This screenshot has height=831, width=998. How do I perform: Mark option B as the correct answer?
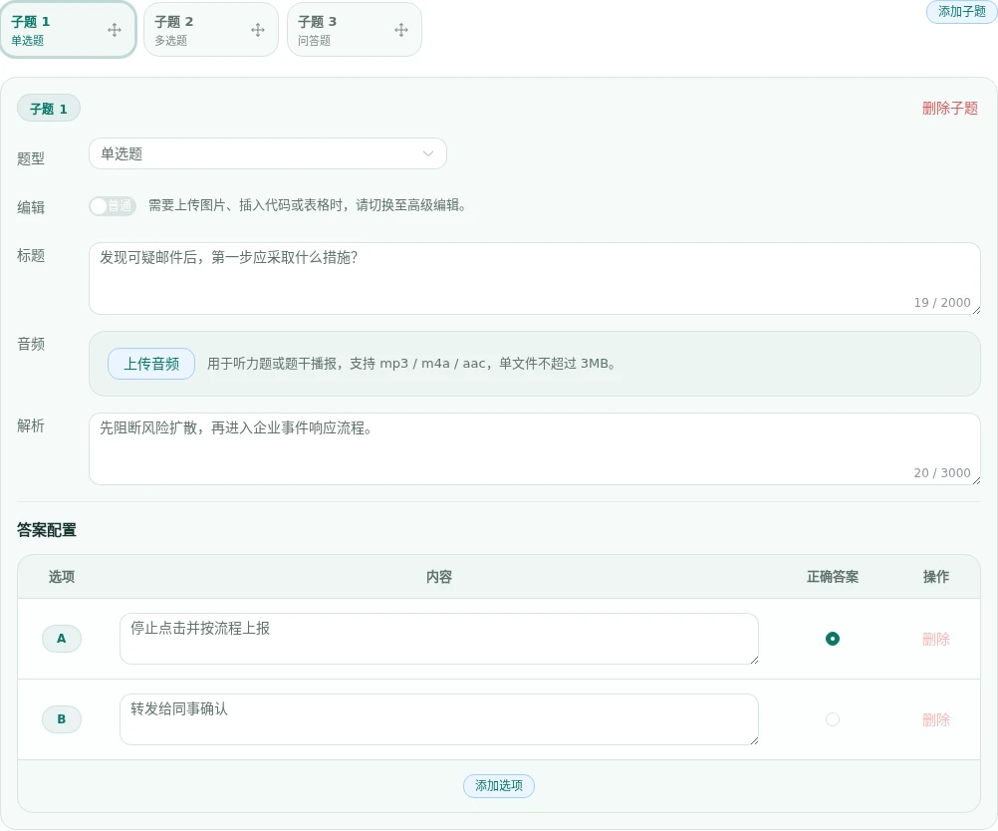click(832, 719)
